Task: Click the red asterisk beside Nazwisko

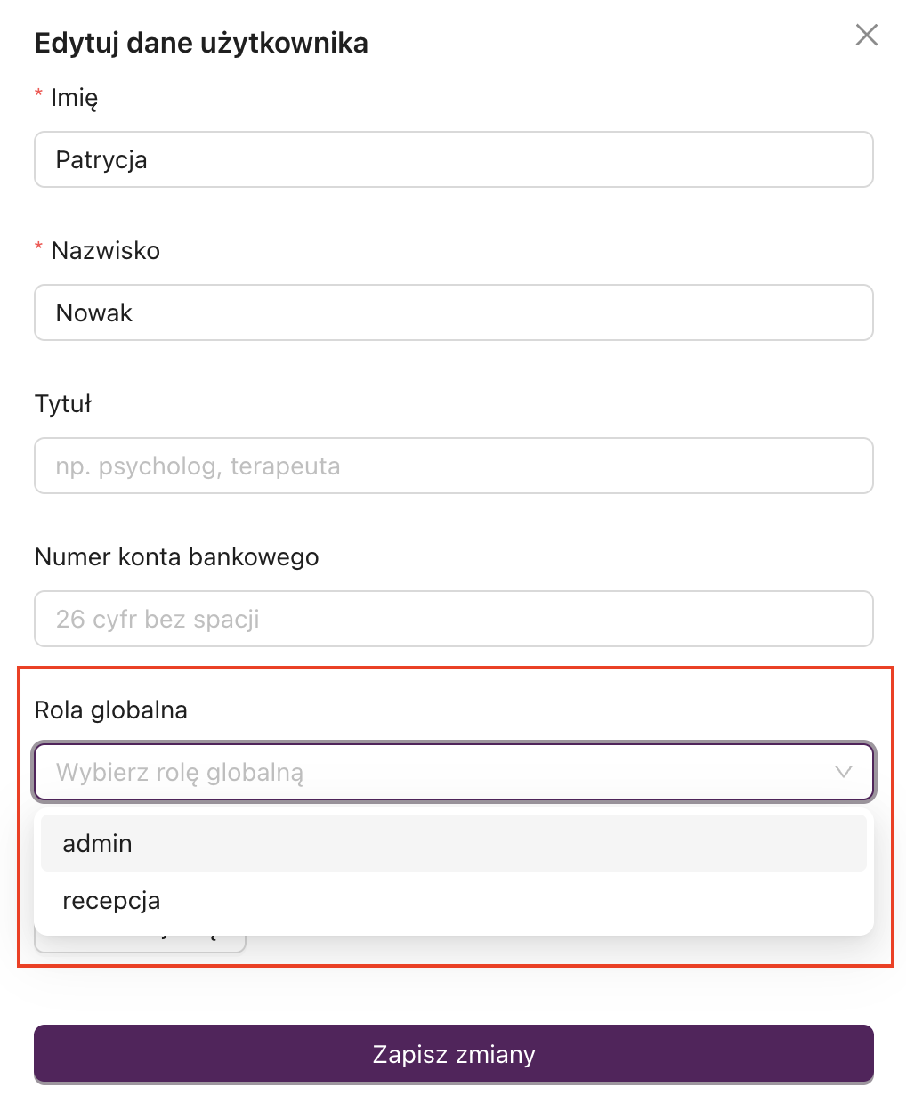Action: tap(38, 247)
